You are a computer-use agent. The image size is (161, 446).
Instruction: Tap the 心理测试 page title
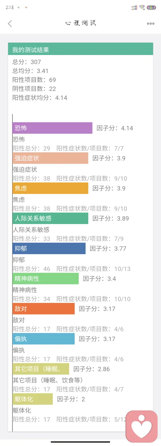tap(80, 23)
